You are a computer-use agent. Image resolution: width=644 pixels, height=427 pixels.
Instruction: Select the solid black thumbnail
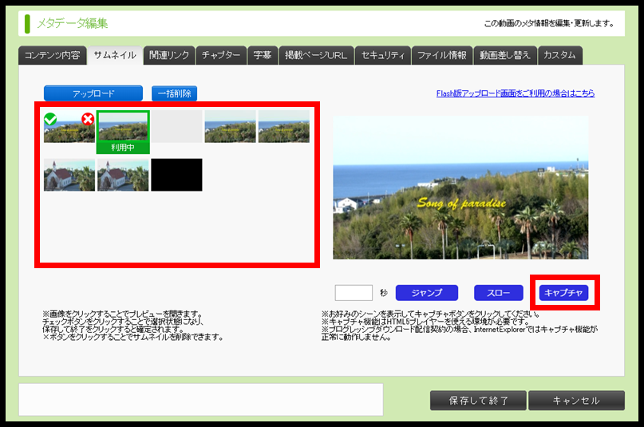[176, 175]
